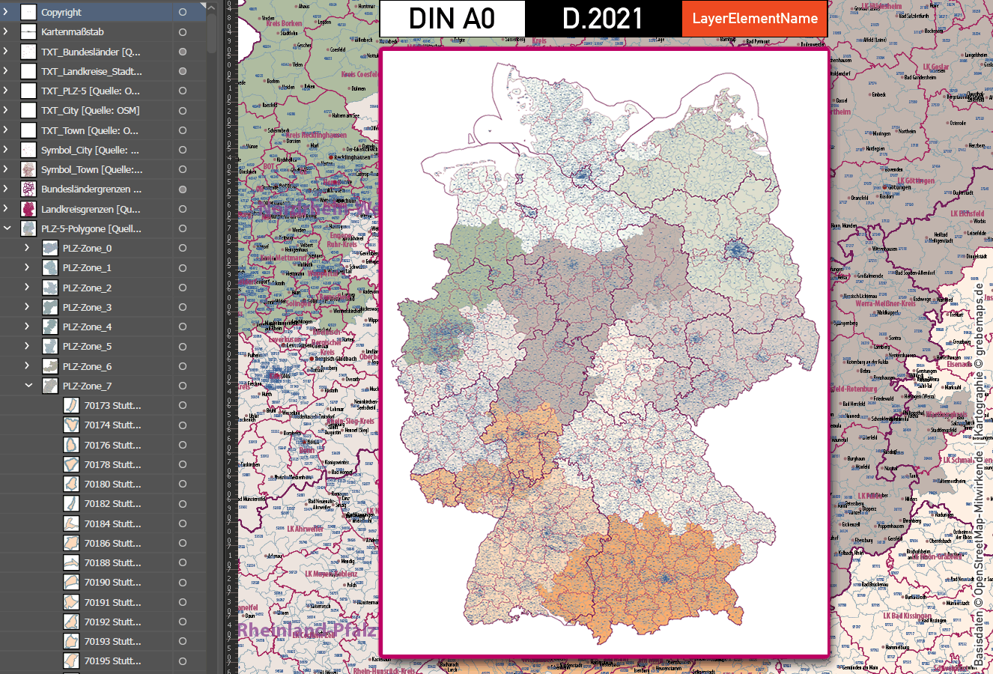Toggle the circle next to Copyright layer
Viewport: 993px width, 674px height.
180,11
